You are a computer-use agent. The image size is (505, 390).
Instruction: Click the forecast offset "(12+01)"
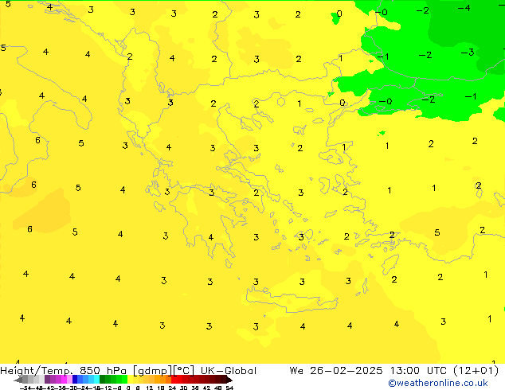pyautogui.click(x=476, y=371)
